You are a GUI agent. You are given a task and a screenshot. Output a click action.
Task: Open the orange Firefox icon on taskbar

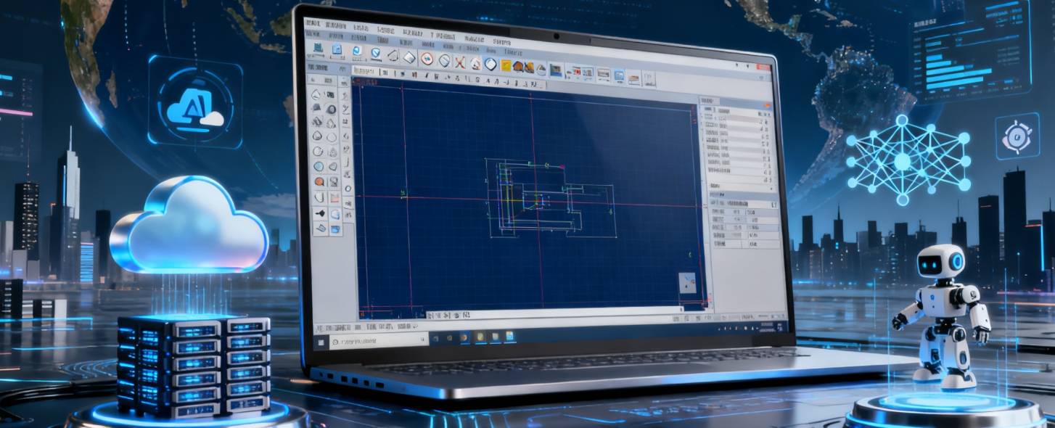click(x=463, y=337)
